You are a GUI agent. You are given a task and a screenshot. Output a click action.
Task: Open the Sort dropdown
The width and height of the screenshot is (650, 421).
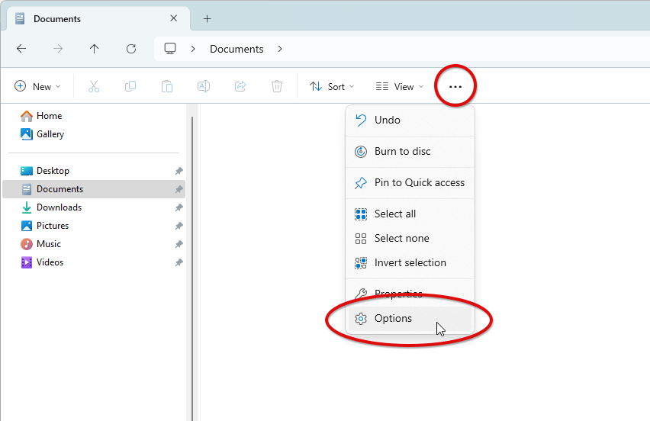[x=332, y=87]
